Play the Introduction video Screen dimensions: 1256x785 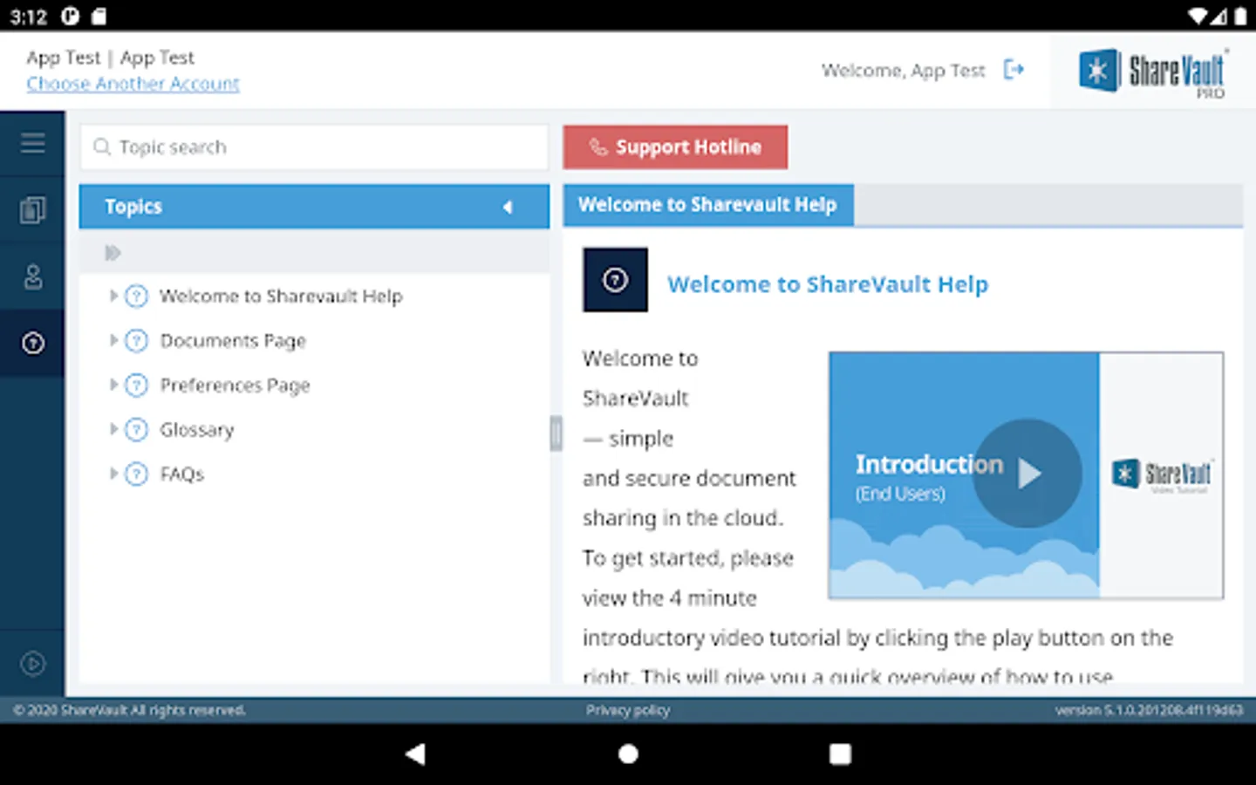1027,474
